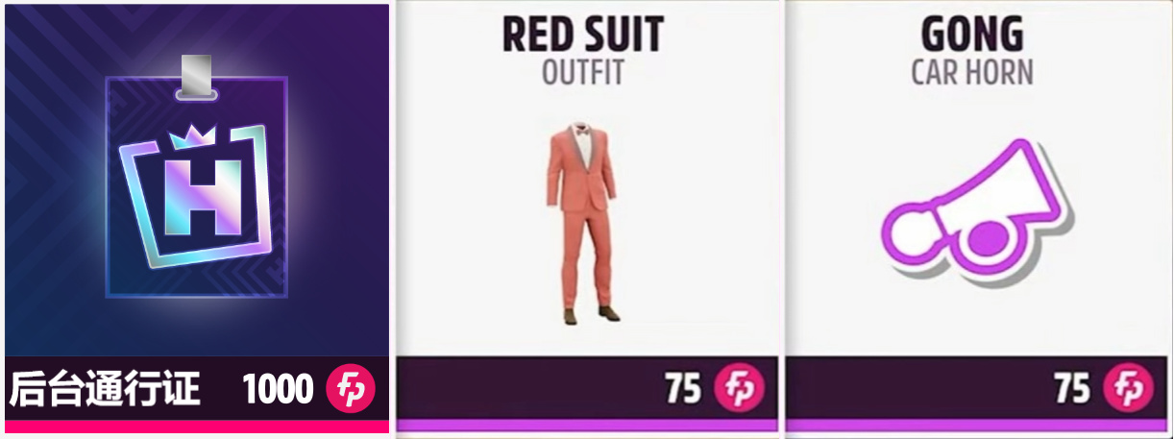
Task: Click the FP icon on Gong card
Action: pyautogui.click(x=1127, y=389)
